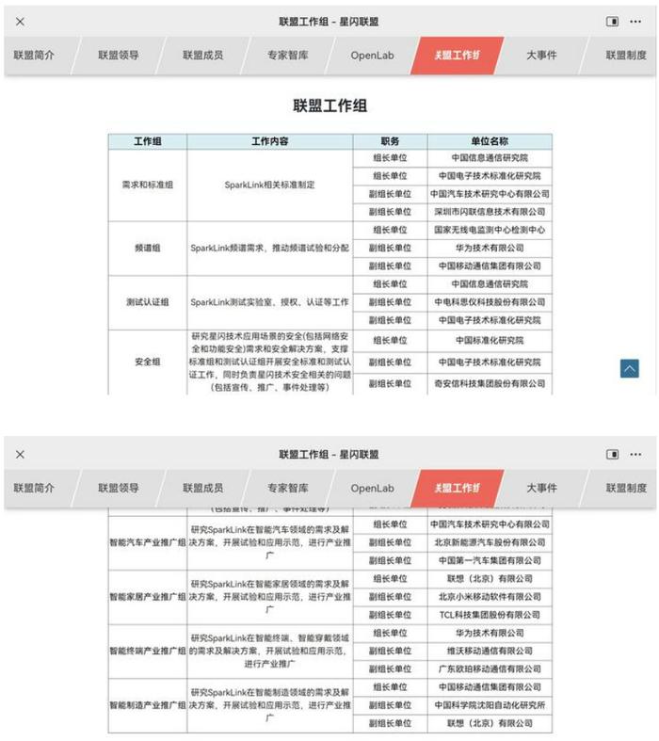Tap the blue back-to-top arrow button
This screenshot has width=659, height=741.
tap(630, 368)
